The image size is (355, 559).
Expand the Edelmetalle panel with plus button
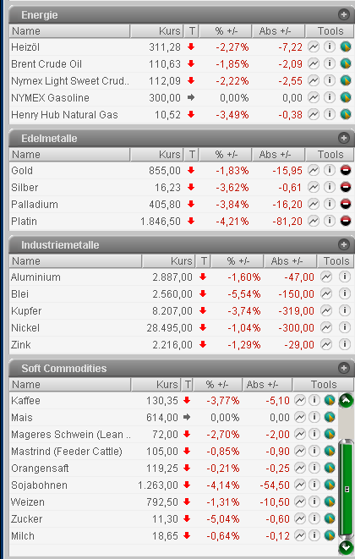344,138
